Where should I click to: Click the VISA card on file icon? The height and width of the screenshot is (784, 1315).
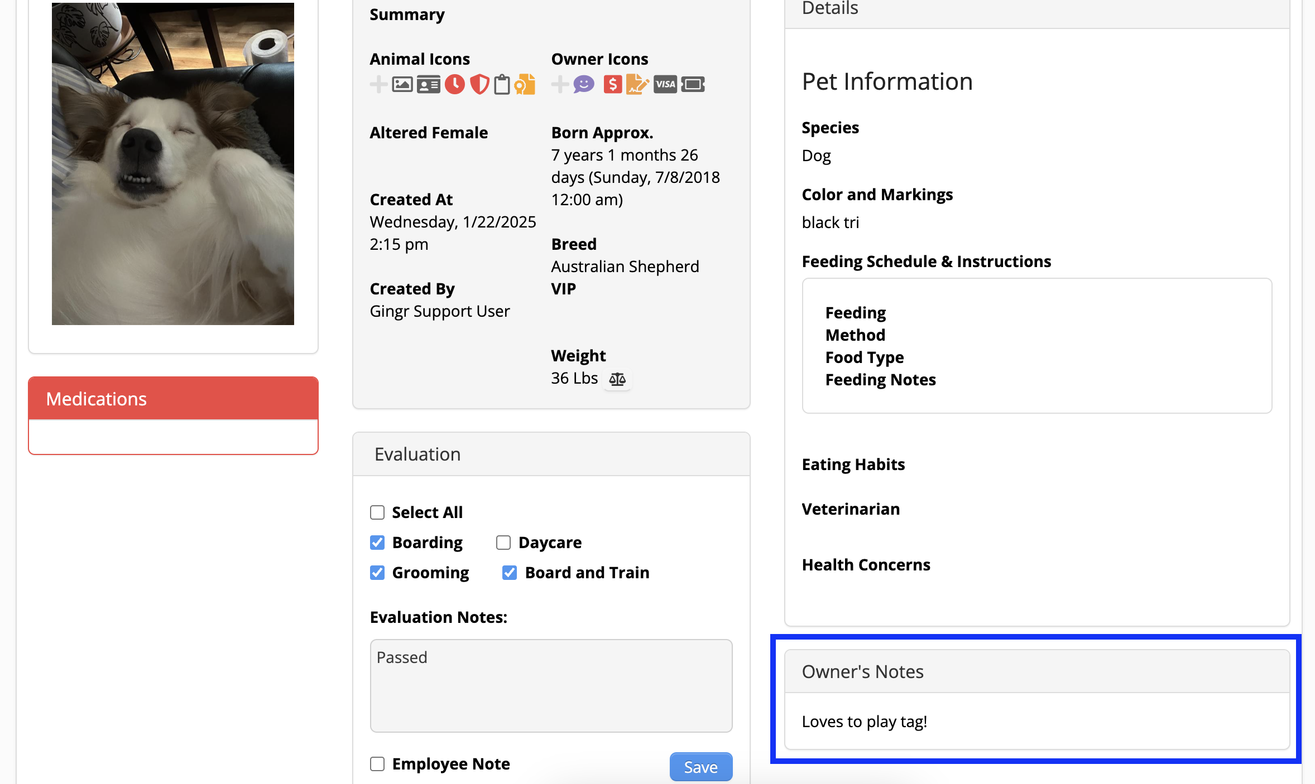click(x=665, y=84)
